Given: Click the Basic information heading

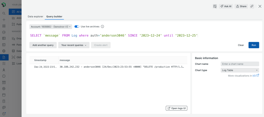Looking at the screenshot, I should point(207,58).
